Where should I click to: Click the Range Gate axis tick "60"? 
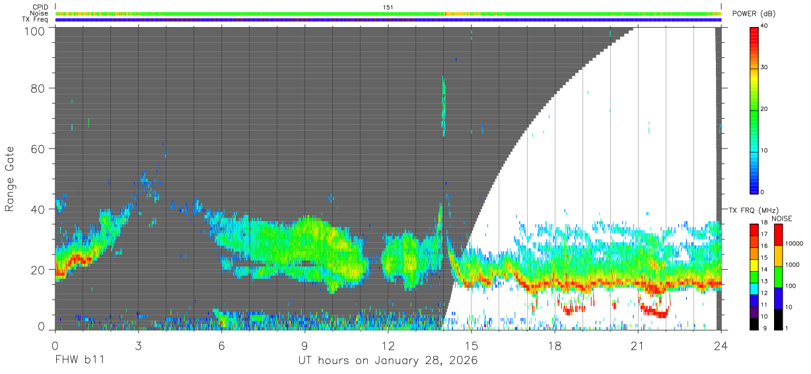click(x=40, y=148)
